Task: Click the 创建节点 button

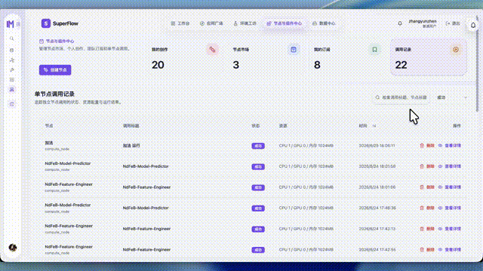Action: [x=55, y=70]
